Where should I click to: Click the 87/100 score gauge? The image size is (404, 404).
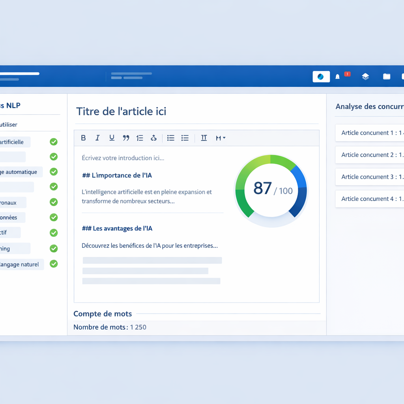pyautogui.click(x=271, y=190)
